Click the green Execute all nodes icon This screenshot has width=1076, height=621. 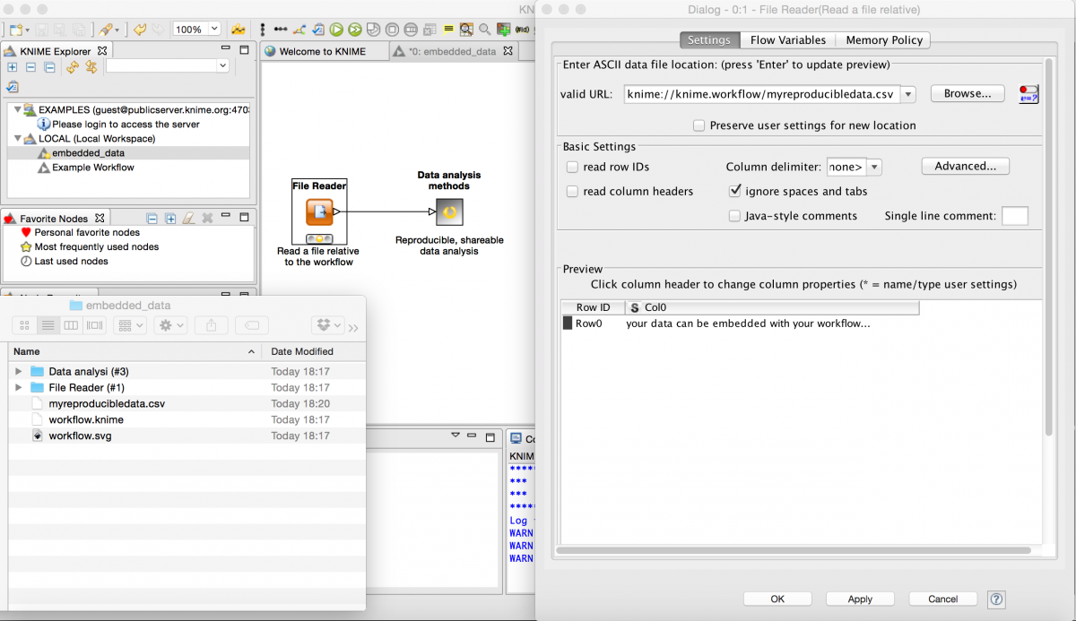[354, 29]
